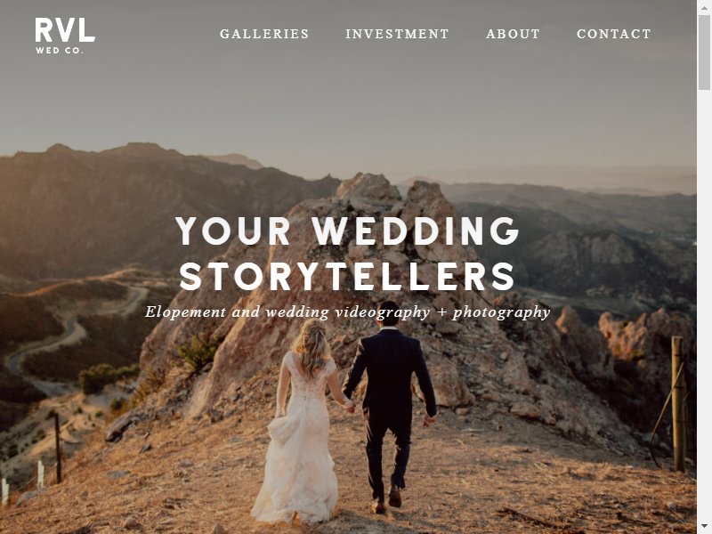Click the "Your Wedding" headline line
This screenshot has width=712, height=534.
pos(347,231)
